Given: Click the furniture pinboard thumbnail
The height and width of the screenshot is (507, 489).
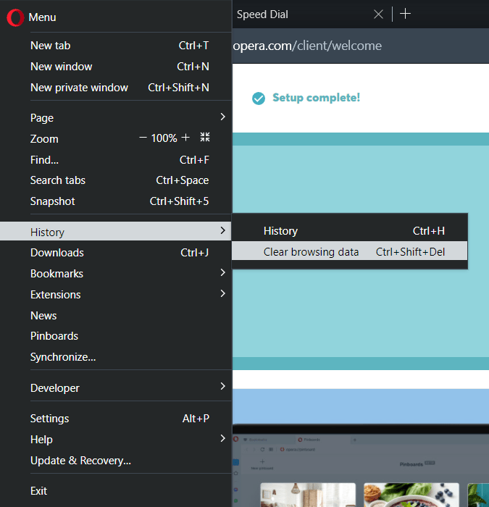Looking at the screenshot, I should coord(308,495).
